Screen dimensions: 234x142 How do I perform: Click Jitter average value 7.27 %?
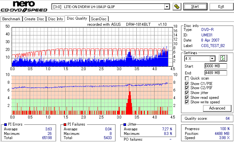pos(167,129)
